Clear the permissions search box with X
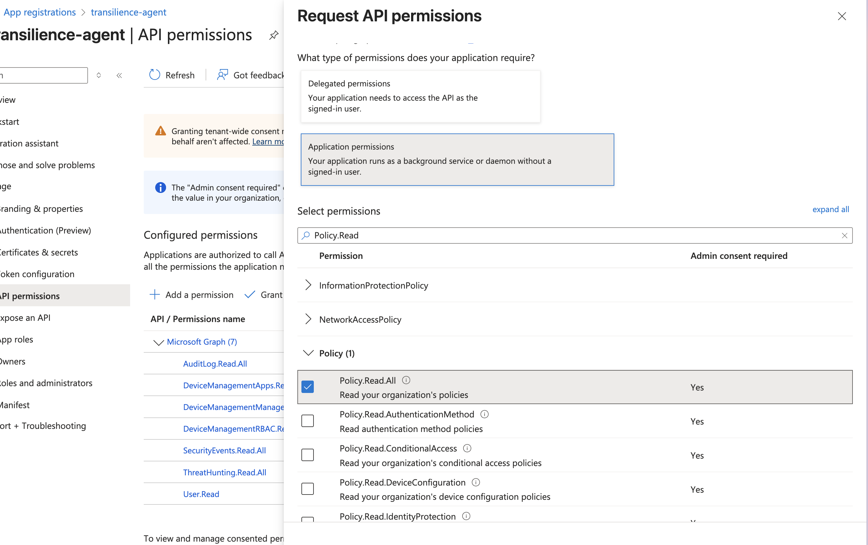868x545 pixels. [844, 236]
